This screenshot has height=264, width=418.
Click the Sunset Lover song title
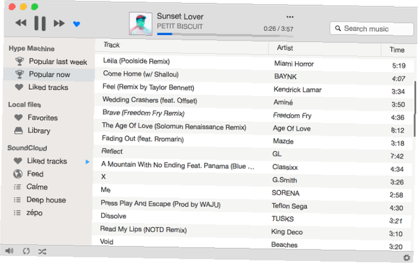click(x=180, y=16)
